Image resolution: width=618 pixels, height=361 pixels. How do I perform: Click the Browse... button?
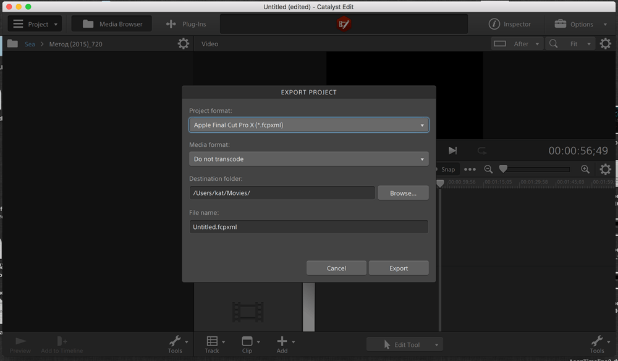coord(403,193)
